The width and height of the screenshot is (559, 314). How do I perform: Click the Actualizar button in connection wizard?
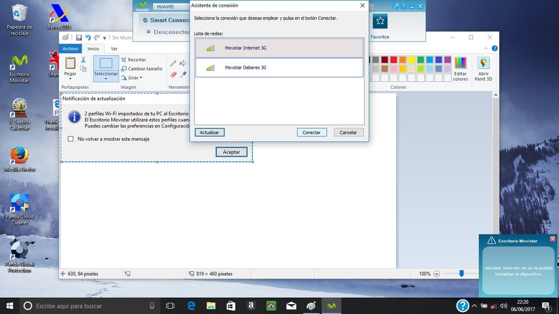click(x=209, y=132)
